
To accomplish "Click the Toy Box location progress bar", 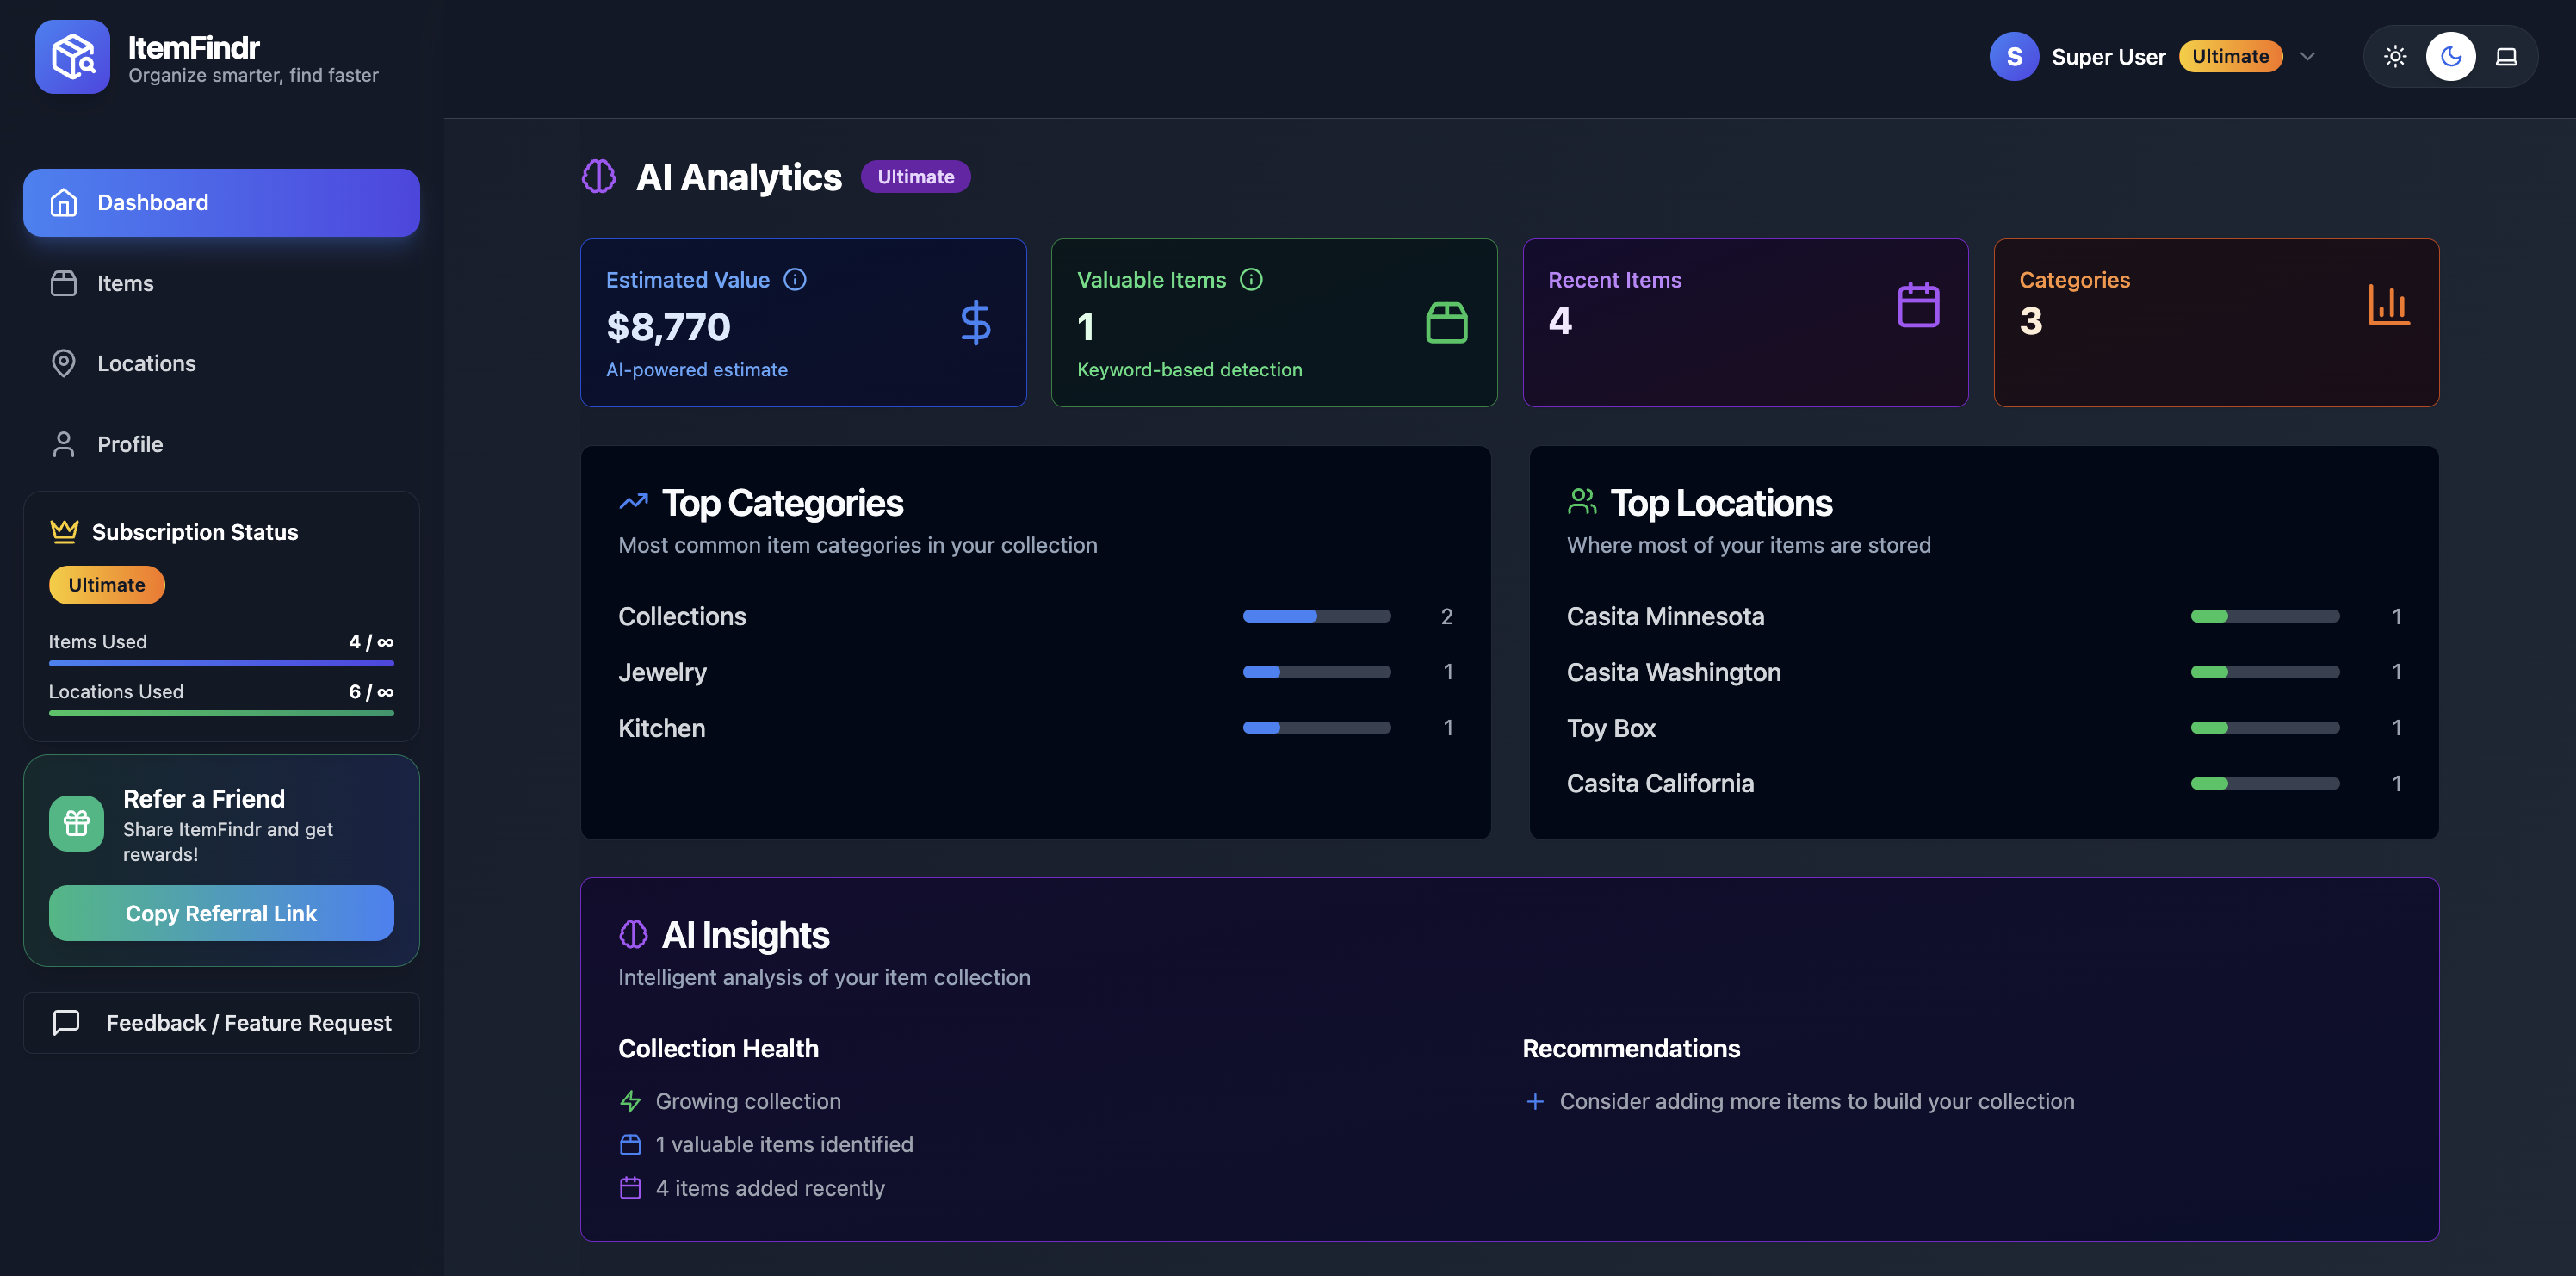I will tap(2265, 728).
